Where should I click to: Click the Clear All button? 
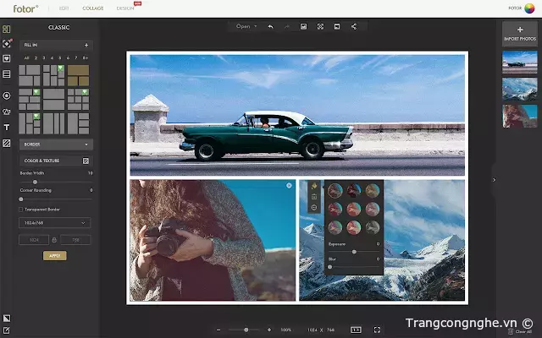point(520,331)
